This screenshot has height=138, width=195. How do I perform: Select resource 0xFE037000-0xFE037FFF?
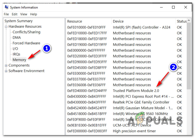(x=86, y=79)
